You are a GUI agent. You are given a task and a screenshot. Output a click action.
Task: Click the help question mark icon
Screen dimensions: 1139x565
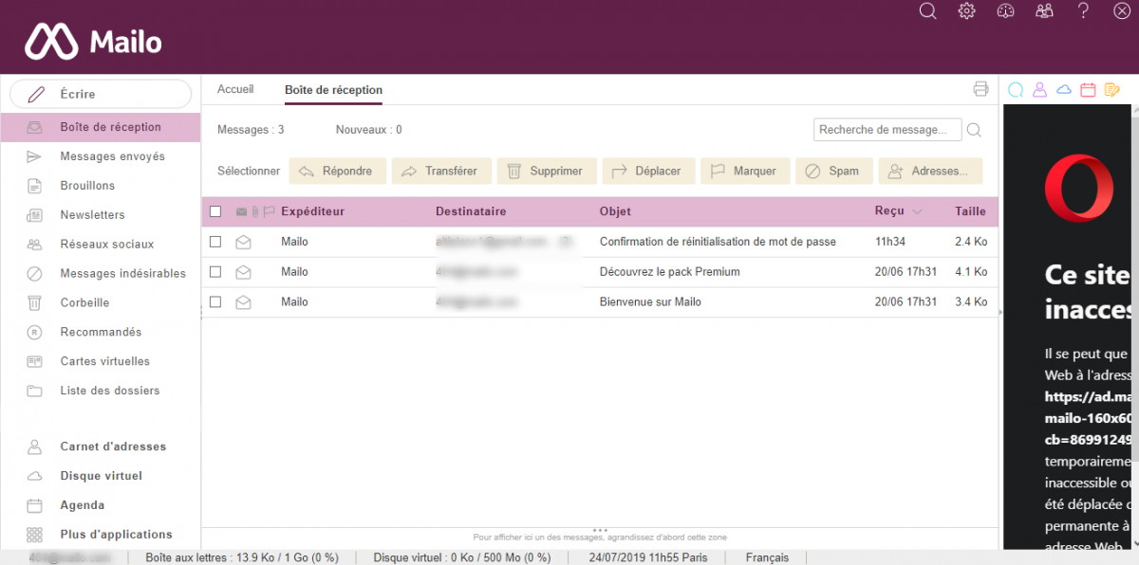(x=1083, y=11)
